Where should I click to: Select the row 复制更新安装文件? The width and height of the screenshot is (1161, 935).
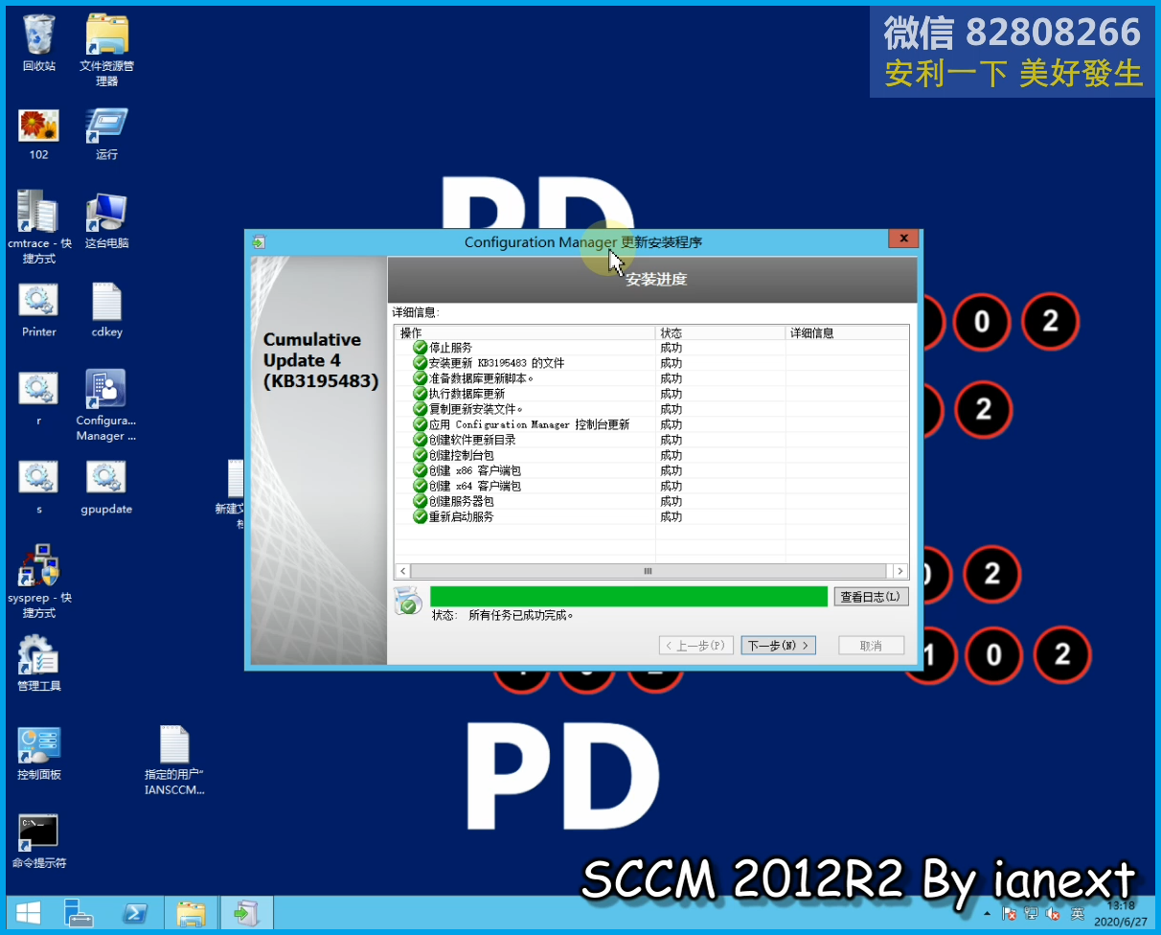651,409
